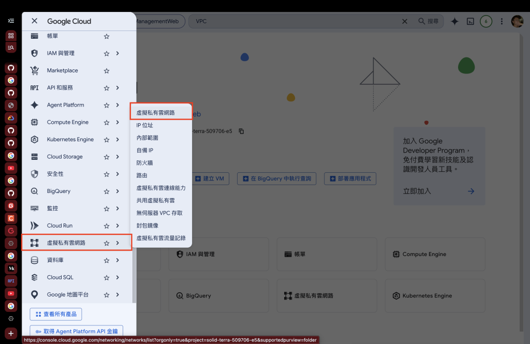Click the 資料庫 database icon
The image size is (530, 344).
35,260
